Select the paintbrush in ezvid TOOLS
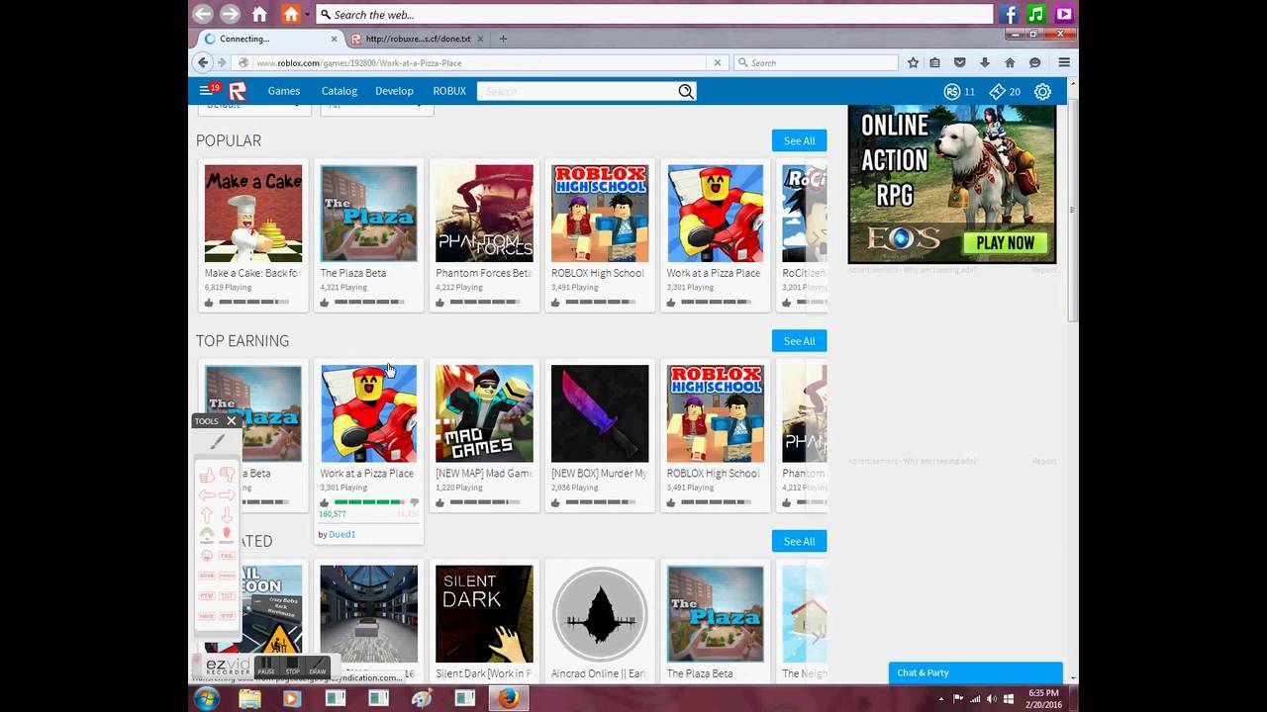 (217, 442)
